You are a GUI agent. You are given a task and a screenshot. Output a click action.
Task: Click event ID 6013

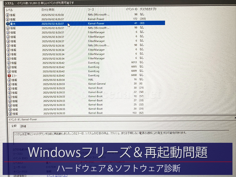point(134,62)
